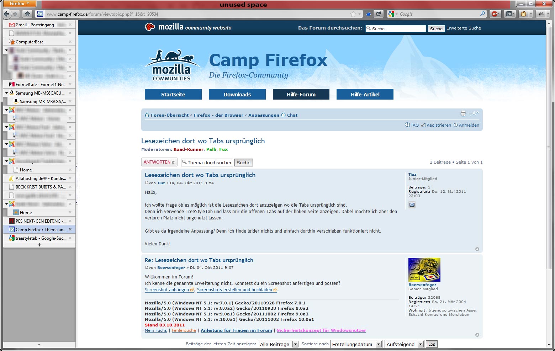This screenshot has width=555, height=351.
Task: Click the Los button
Action: [x=432, y=344]
